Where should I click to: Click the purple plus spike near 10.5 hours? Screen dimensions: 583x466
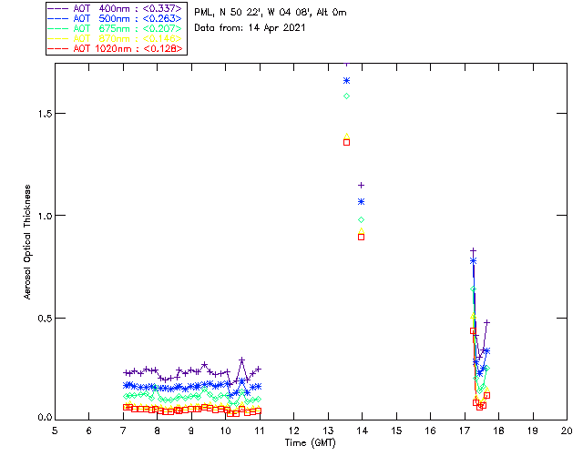[x=241, y=360]
